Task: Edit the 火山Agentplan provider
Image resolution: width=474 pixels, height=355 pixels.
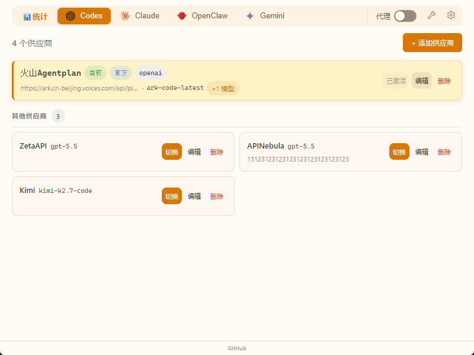Action: [x=422, y=80]
